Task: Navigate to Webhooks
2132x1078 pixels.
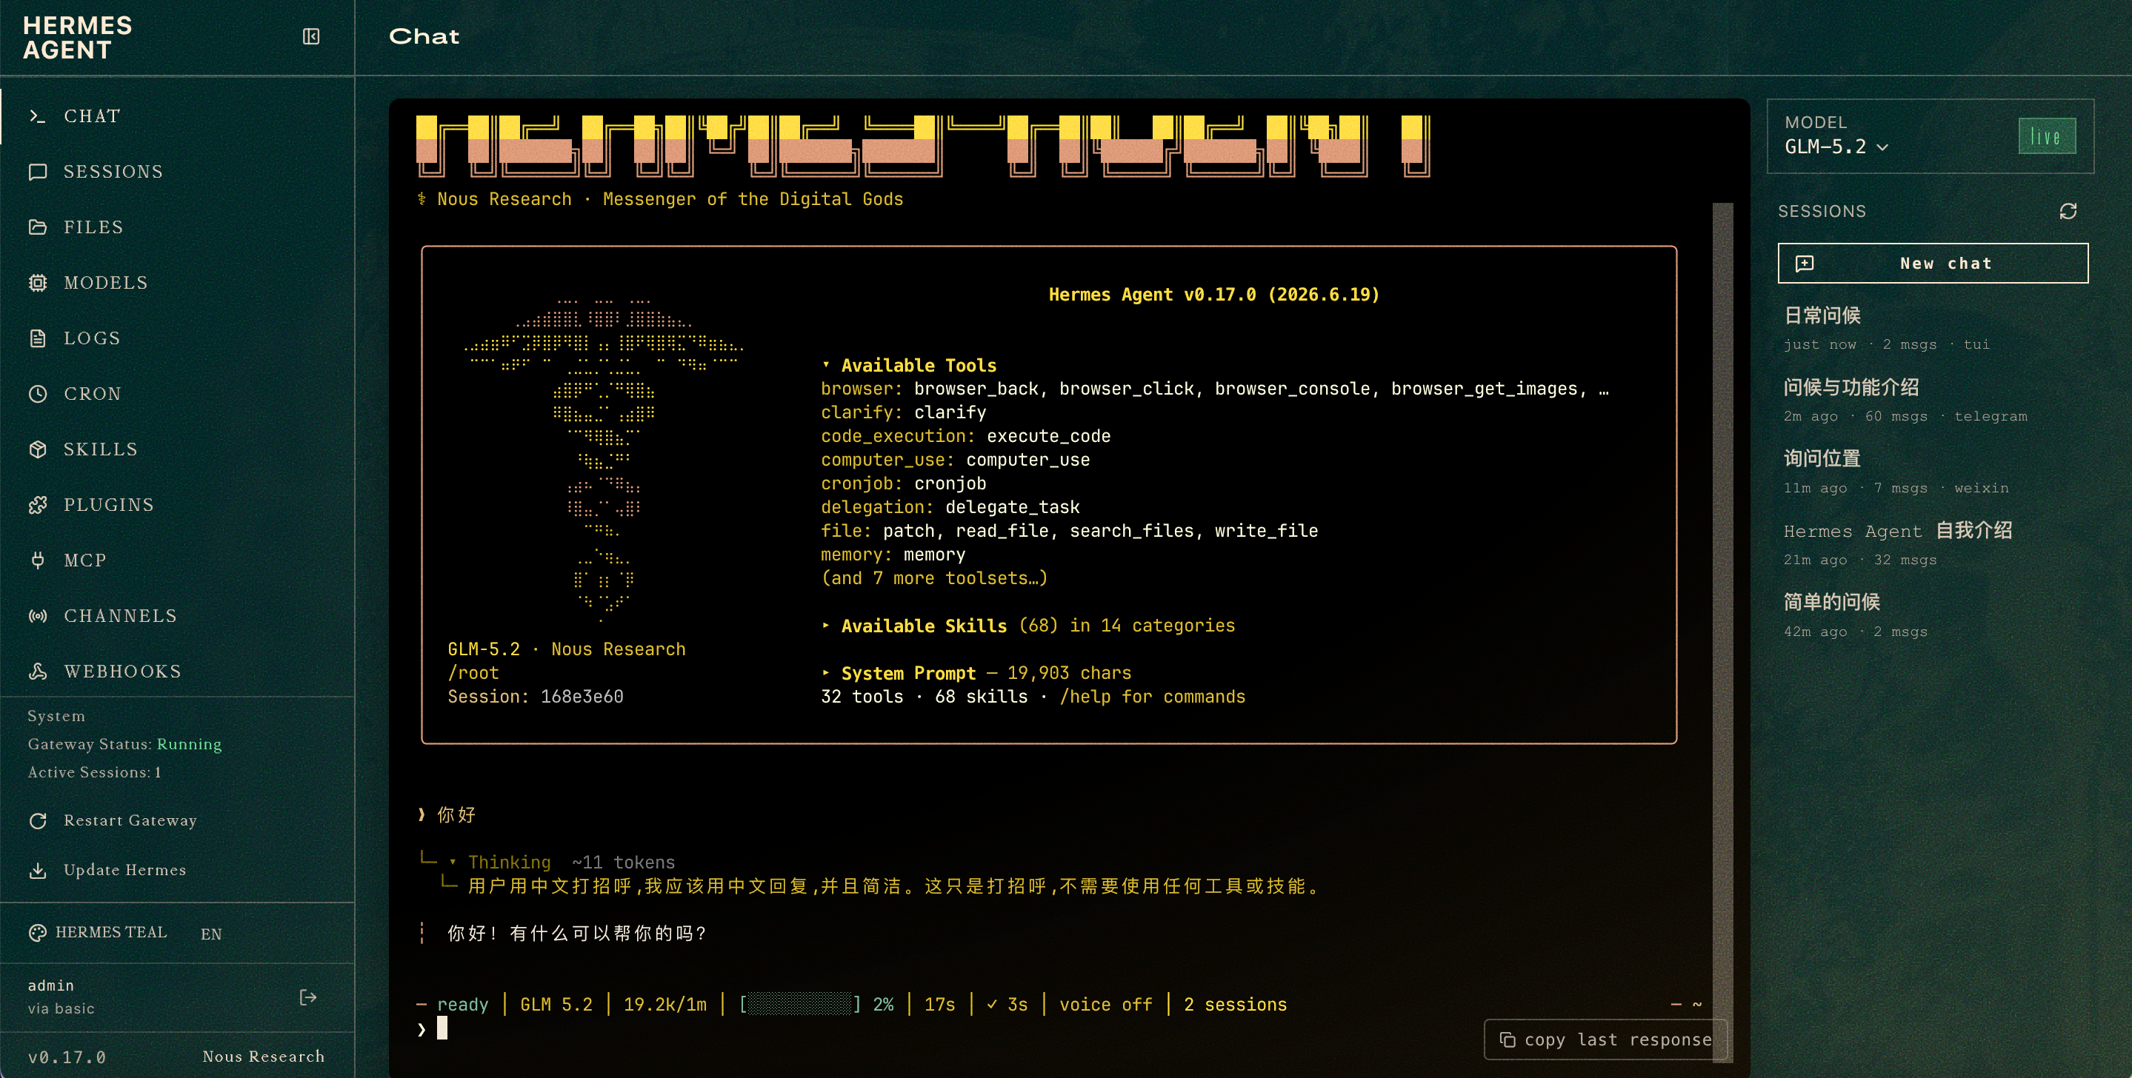Action: tap(177, 670)
